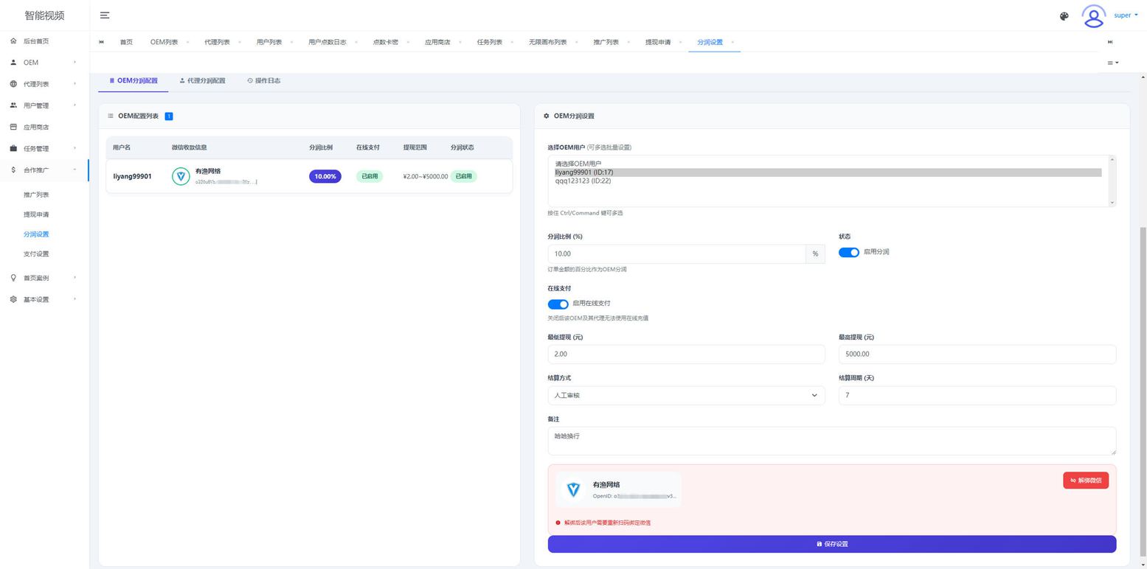Open the super account dropdown

coord(1126,15)
